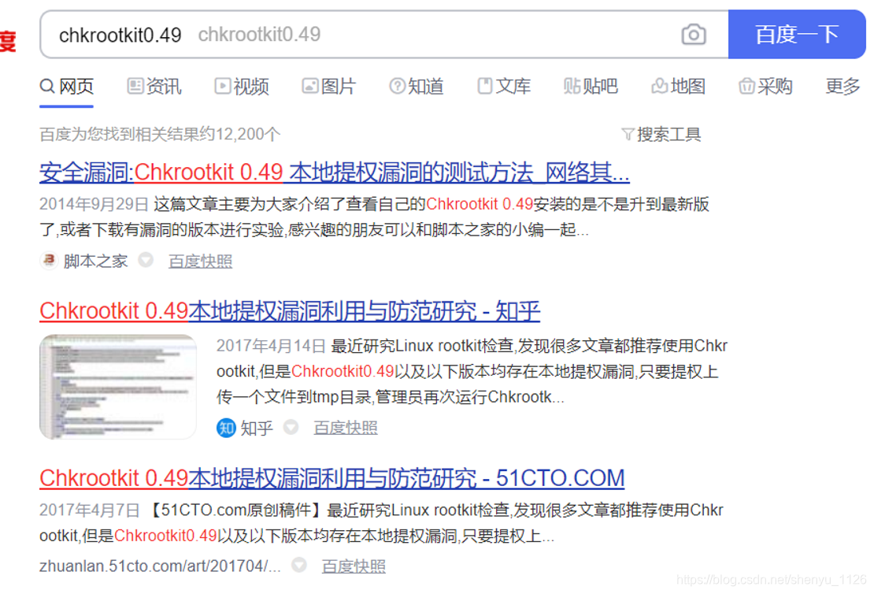The width and height of the screenshot is (874, 594).
Task: Expand the dropdown arrow beside 知乎
Action: [291, 427]
